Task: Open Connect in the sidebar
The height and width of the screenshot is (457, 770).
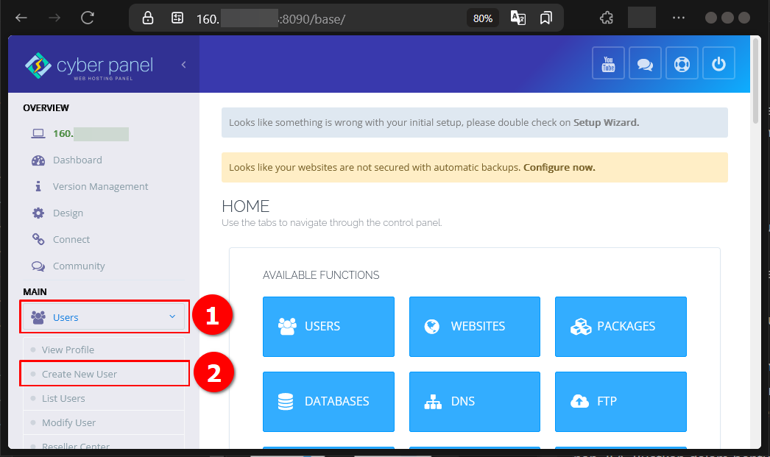Action: coord(71,240)
